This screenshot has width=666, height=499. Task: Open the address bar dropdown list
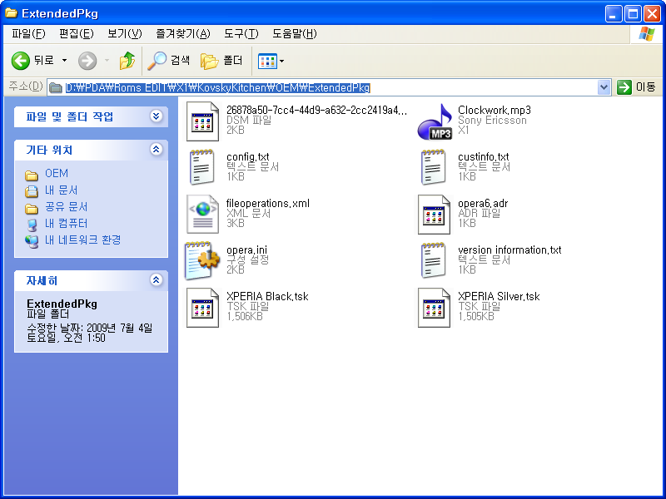click(x=604, y=86)
